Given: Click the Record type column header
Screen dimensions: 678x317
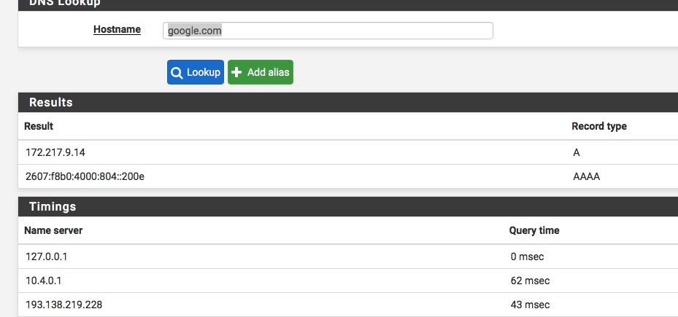Looking at the screenshot, I should click(599, 126).
